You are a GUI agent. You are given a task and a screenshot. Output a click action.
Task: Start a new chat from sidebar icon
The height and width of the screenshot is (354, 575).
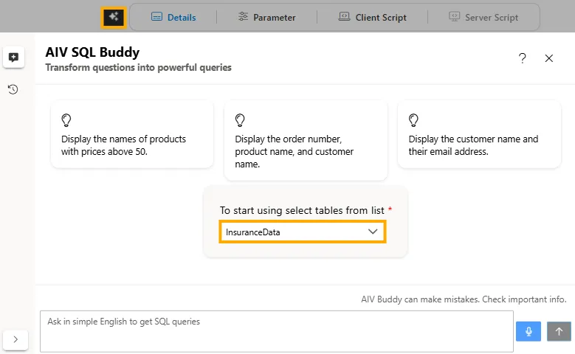[13, 58]
